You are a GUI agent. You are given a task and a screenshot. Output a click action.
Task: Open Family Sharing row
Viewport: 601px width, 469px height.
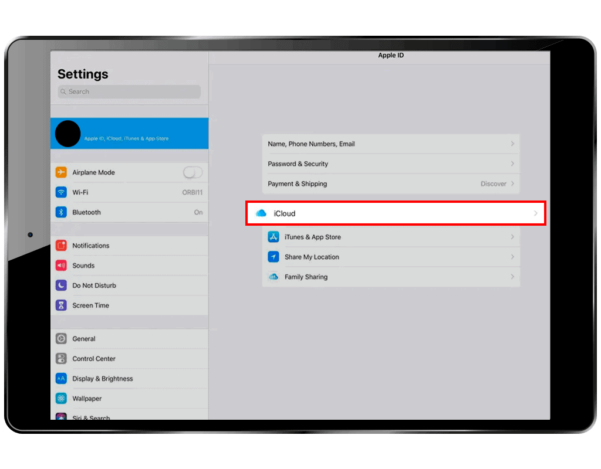pyautogui.click(x=390, y=277)
